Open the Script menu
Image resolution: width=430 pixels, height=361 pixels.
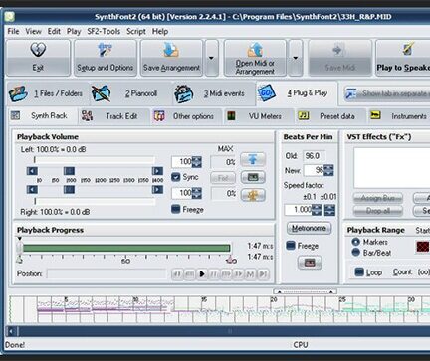click(x=136, y=31)
